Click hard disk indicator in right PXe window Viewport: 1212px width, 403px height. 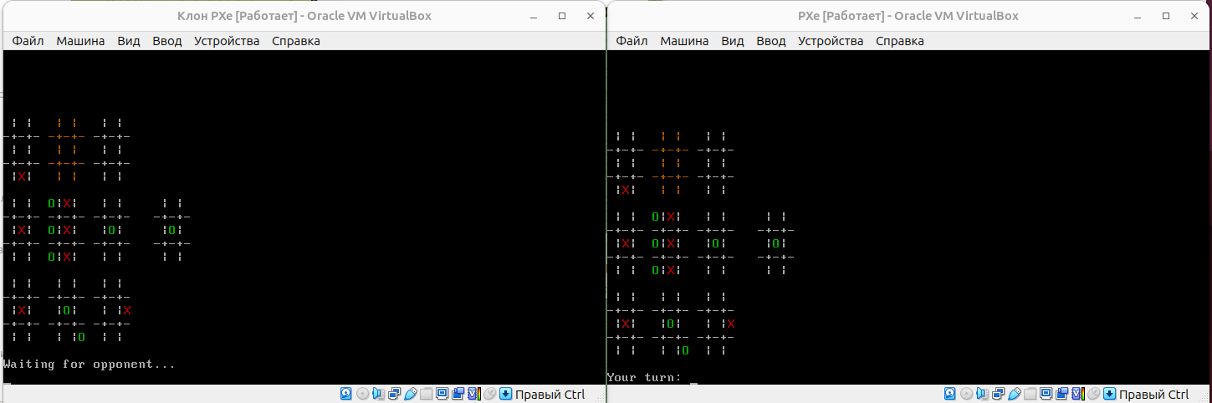[x=950, y=394]
